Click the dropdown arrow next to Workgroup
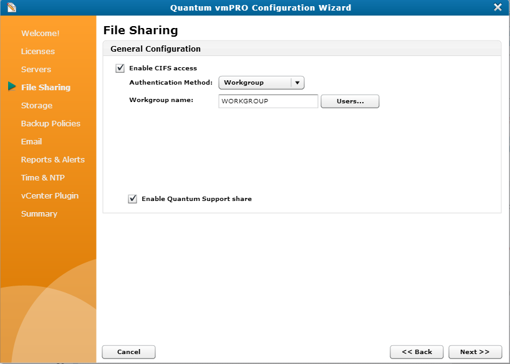This screenshot has height=364, width=510. [297, 82]
